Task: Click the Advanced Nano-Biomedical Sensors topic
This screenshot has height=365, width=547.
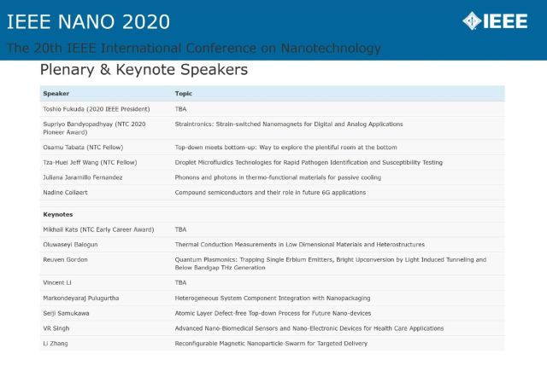Action: pos(309,328)
